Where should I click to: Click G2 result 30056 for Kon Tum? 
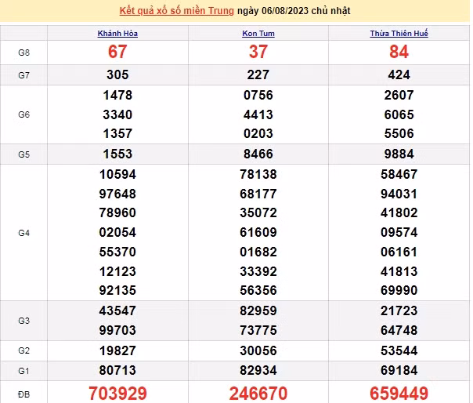[258, 350]
